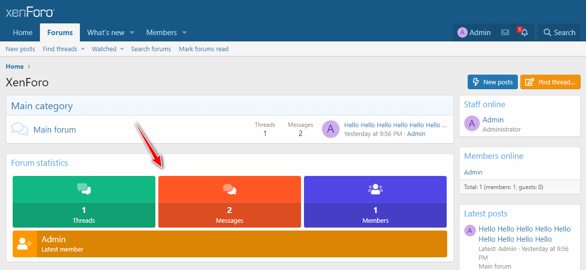
Task: Open the Search box in header
Action: (559, 33)
